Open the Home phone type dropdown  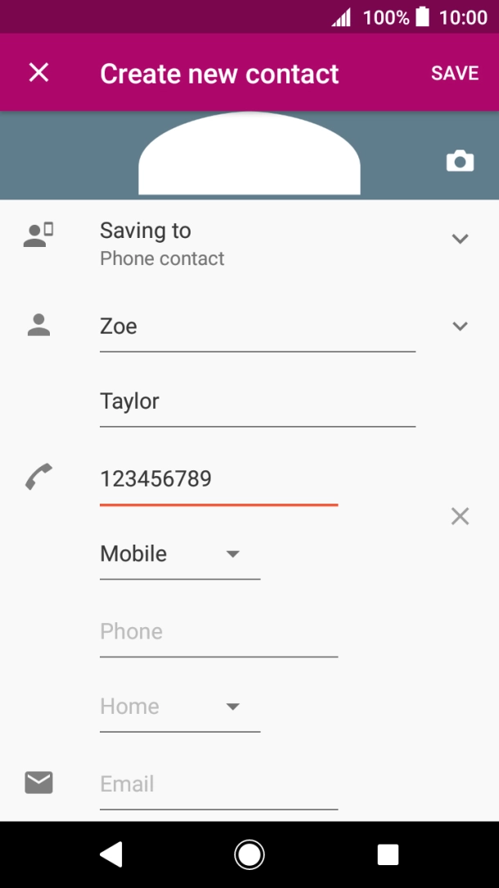tap(179, 706)
